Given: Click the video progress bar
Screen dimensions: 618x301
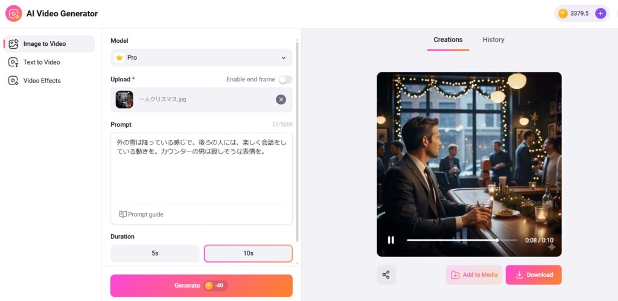Looking at the screenshot, I should (x=459, y=240).
